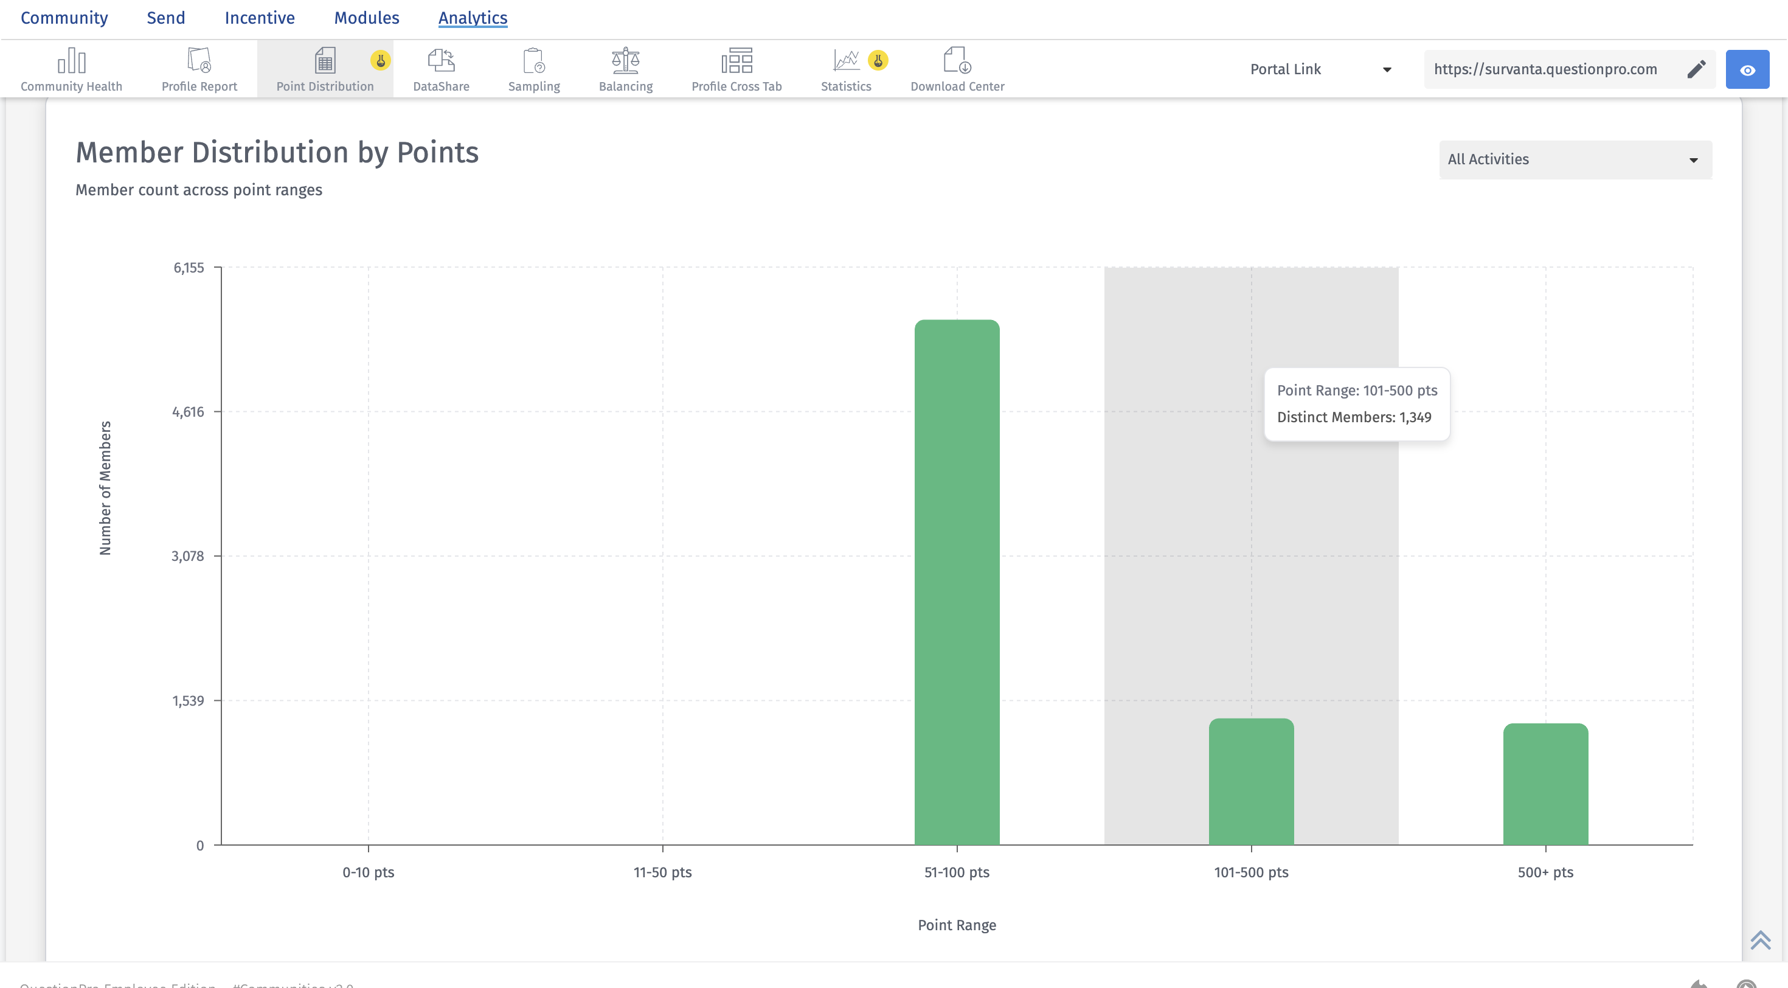Open the Statistics chart icon
Image resolution: width=1788 pixels, height=988 pixels.
(x=845, y=61)
